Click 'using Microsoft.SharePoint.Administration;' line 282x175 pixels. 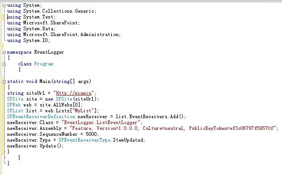(x=64, y=34)
